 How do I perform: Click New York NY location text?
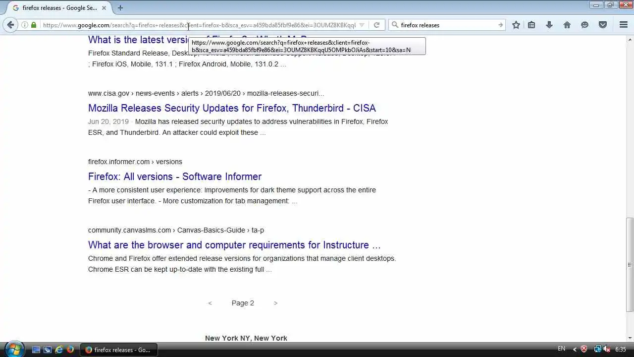point(246,338)
